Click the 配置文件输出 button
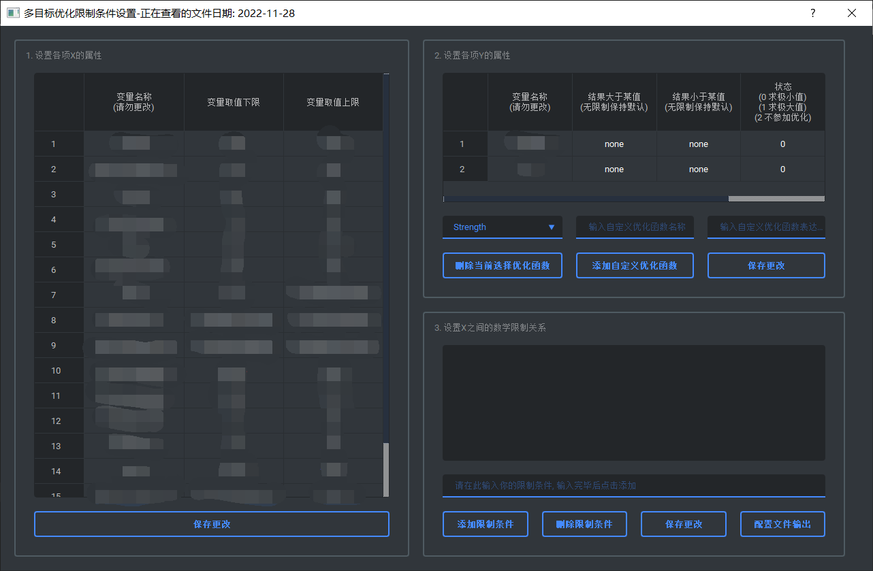The height and width of the screenshot is (571, 873). pyautogui.click(x=782, y=524)
